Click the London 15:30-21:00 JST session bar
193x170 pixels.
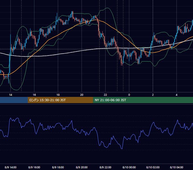60,100
